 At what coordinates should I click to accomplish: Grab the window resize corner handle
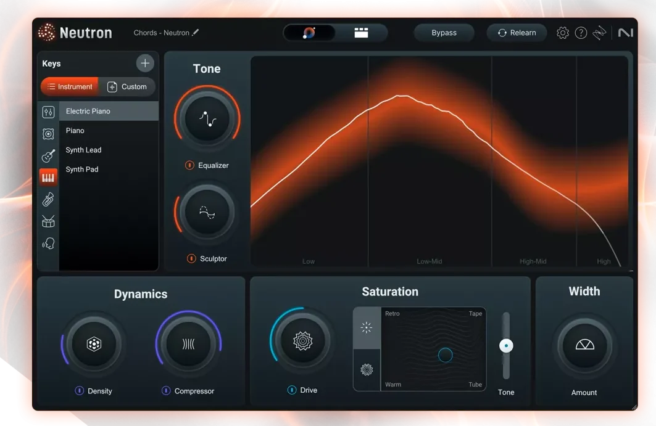tap(634, 407)
